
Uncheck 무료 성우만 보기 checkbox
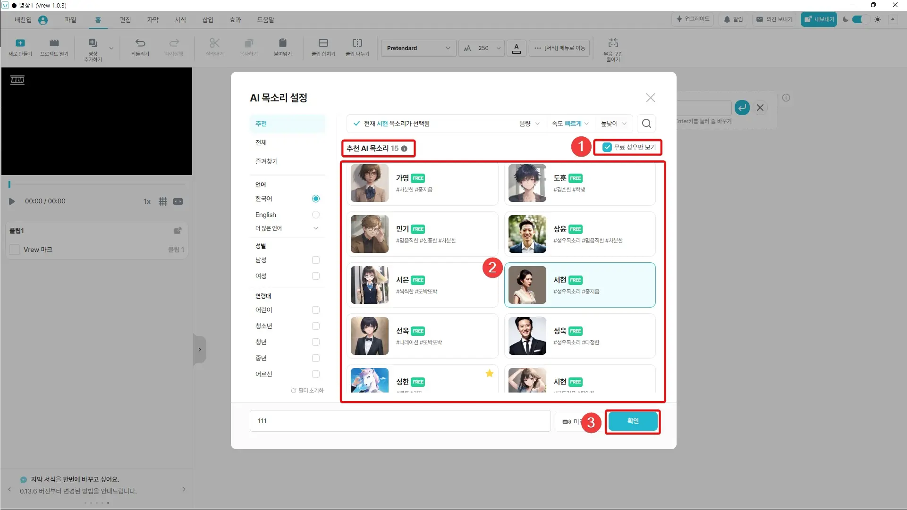(607, 147)
